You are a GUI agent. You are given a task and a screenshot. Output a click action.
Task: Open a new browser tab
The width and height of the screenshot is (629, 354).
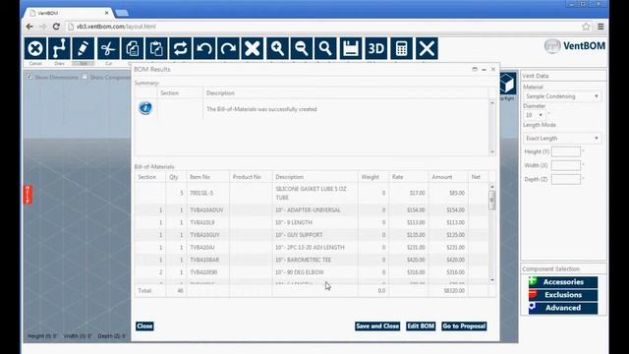pos(122,13)
